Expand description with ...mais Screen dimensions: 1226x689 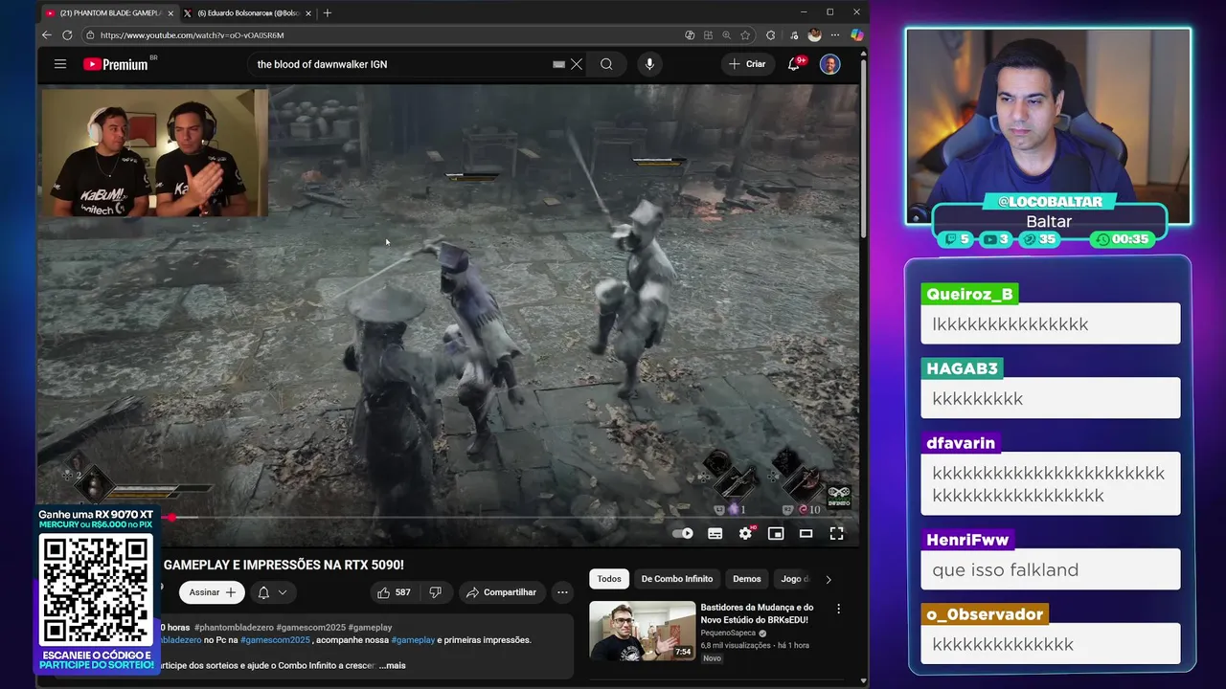pos(392,665)
